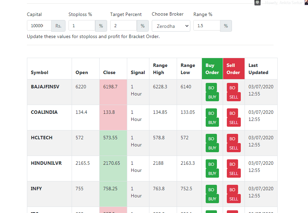Click close value 133.8

point(109,112)
